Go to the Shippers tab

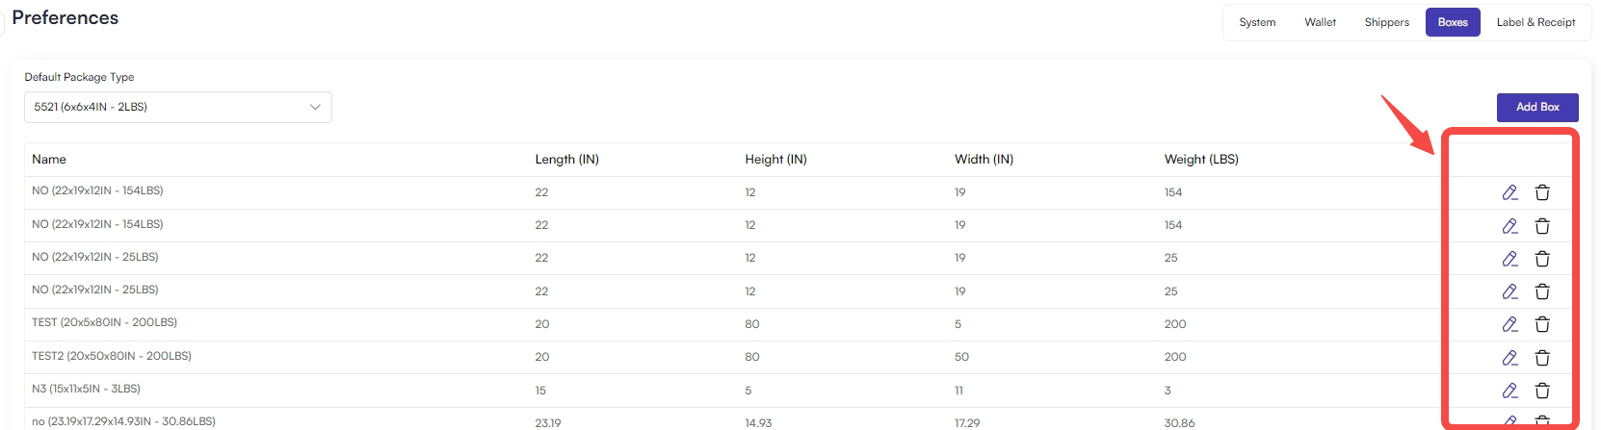coord(1386,22)
